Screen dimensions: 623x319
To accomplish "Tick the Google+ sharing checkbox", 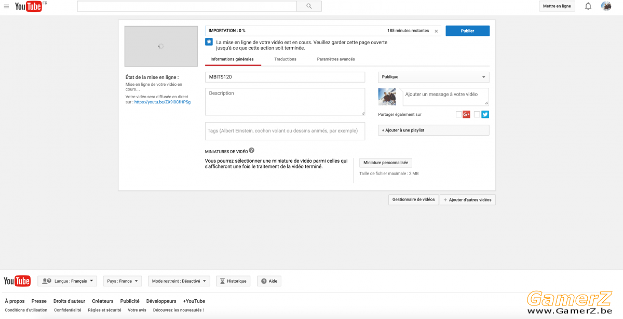I will click(x=459, y=114).
